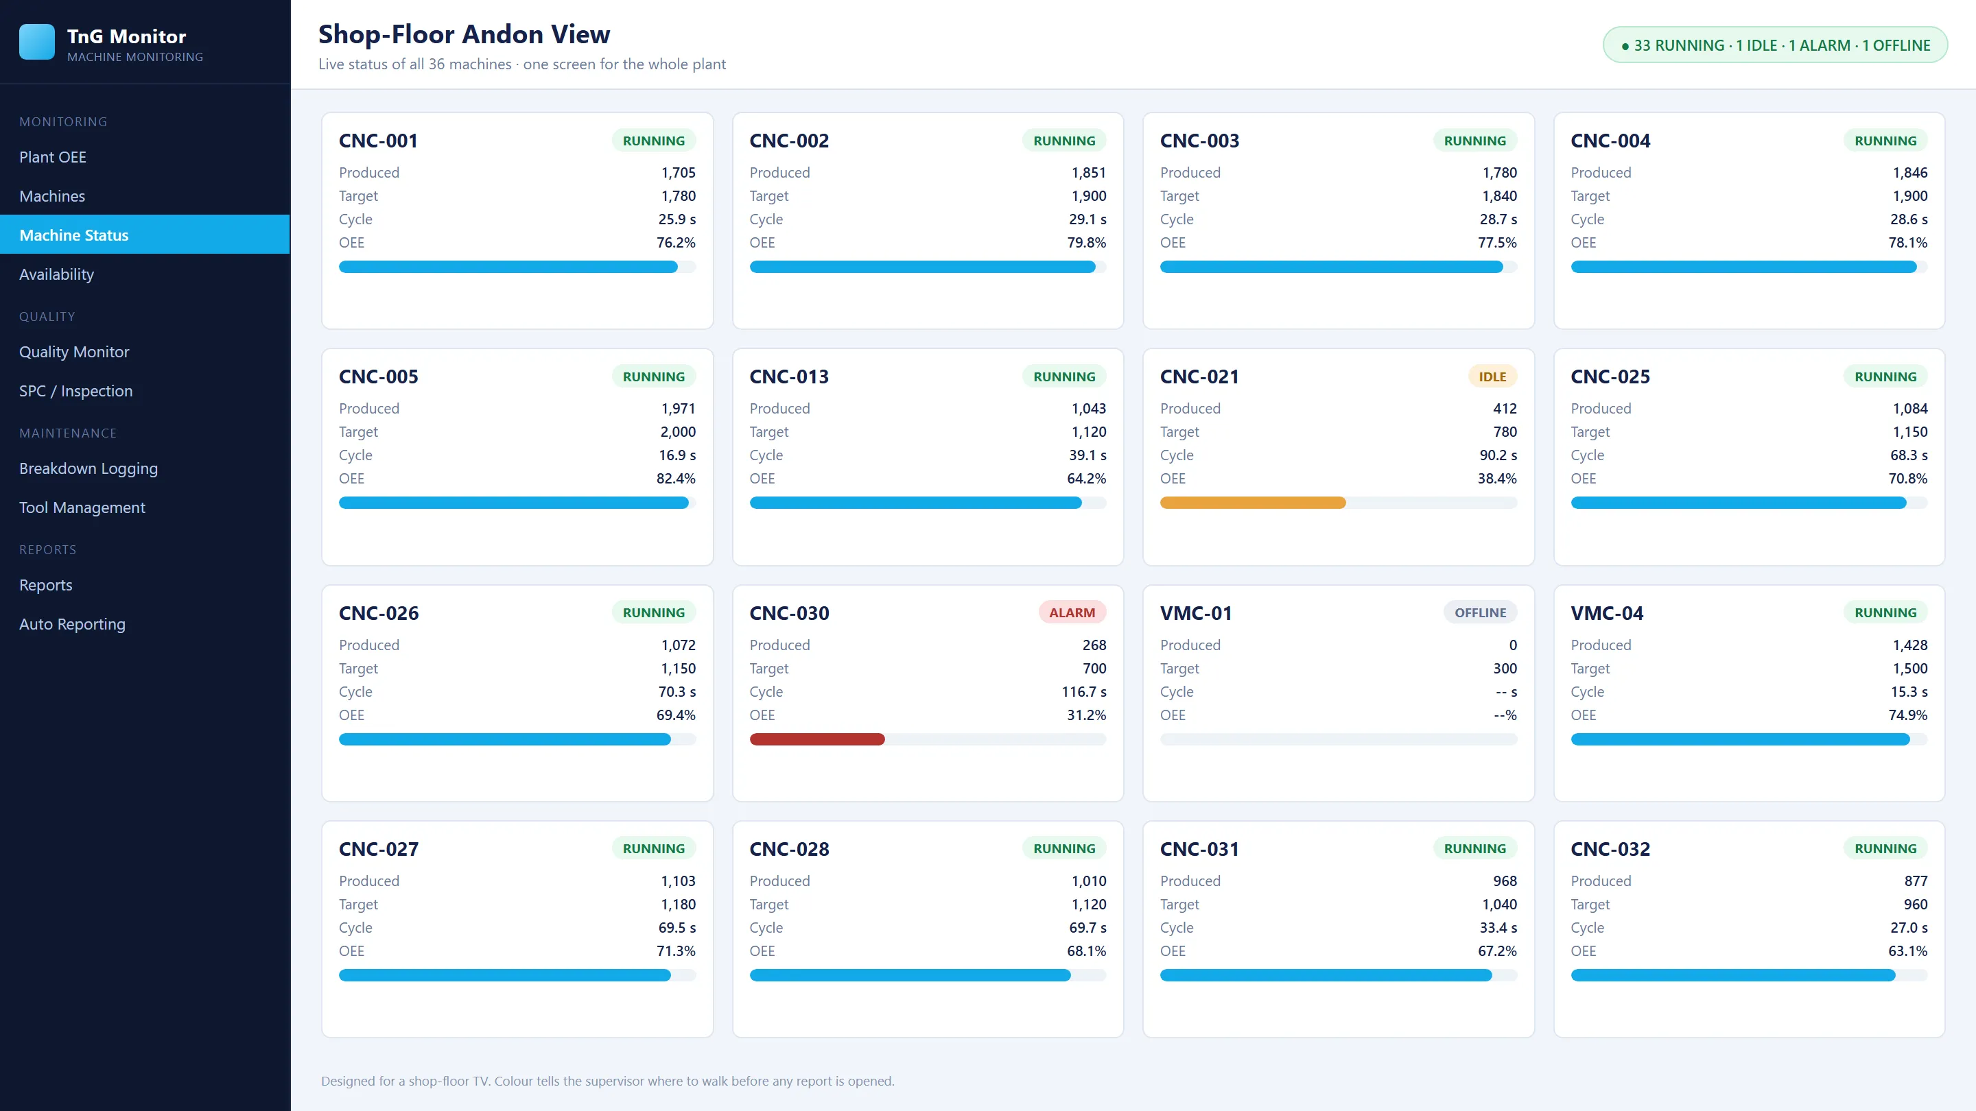This screenshot has height=1111, width=1976.
Task: Go to the Machines page
Action: [145, 195]
